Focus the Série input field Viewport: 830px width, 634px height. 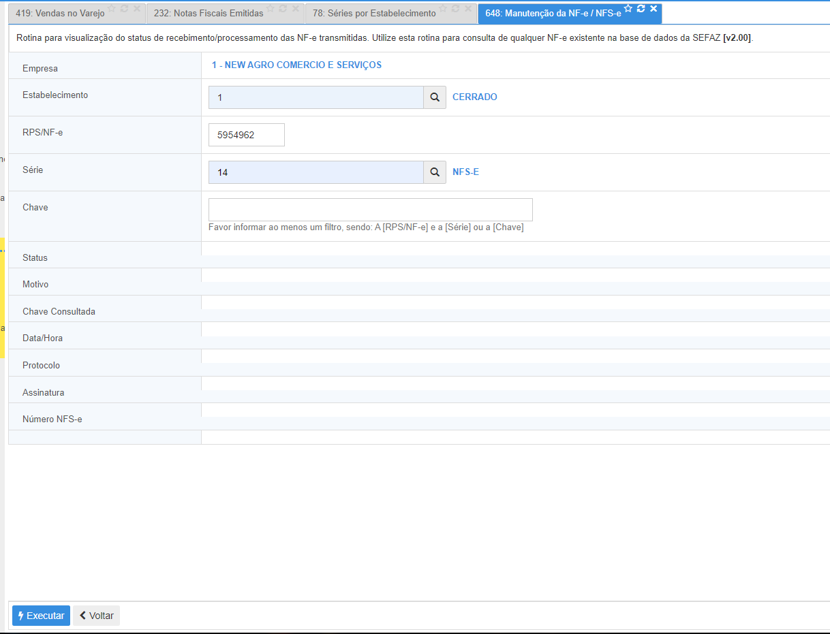[x=316, y=172]
